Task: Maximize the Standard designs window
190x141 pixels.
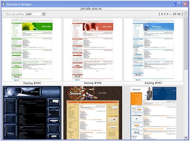Action: click(180, 4)
